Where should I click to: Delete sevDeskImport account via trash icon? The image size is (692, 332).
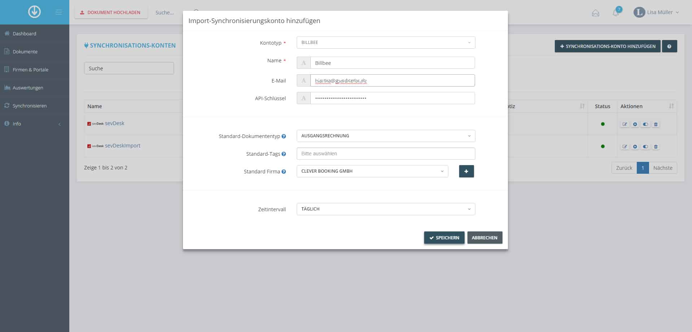[x=656, y=147]
